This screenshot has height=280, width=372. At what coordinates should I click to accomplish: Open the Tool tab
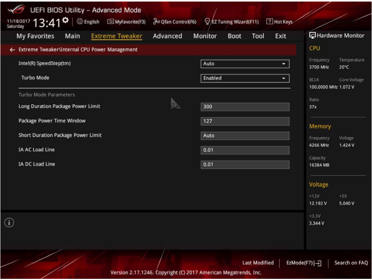point(258,36)
